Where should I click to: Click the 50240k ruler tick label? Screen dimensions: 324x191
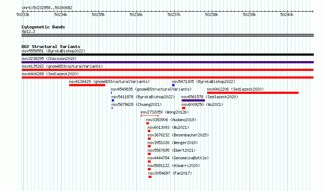287,15
